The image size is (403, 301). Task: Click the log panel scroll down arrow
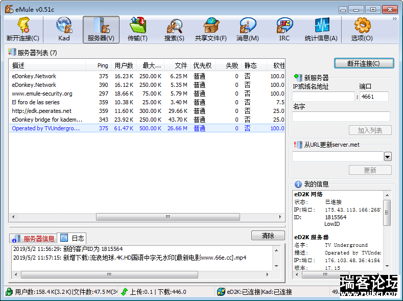click(x=276, y=266)
